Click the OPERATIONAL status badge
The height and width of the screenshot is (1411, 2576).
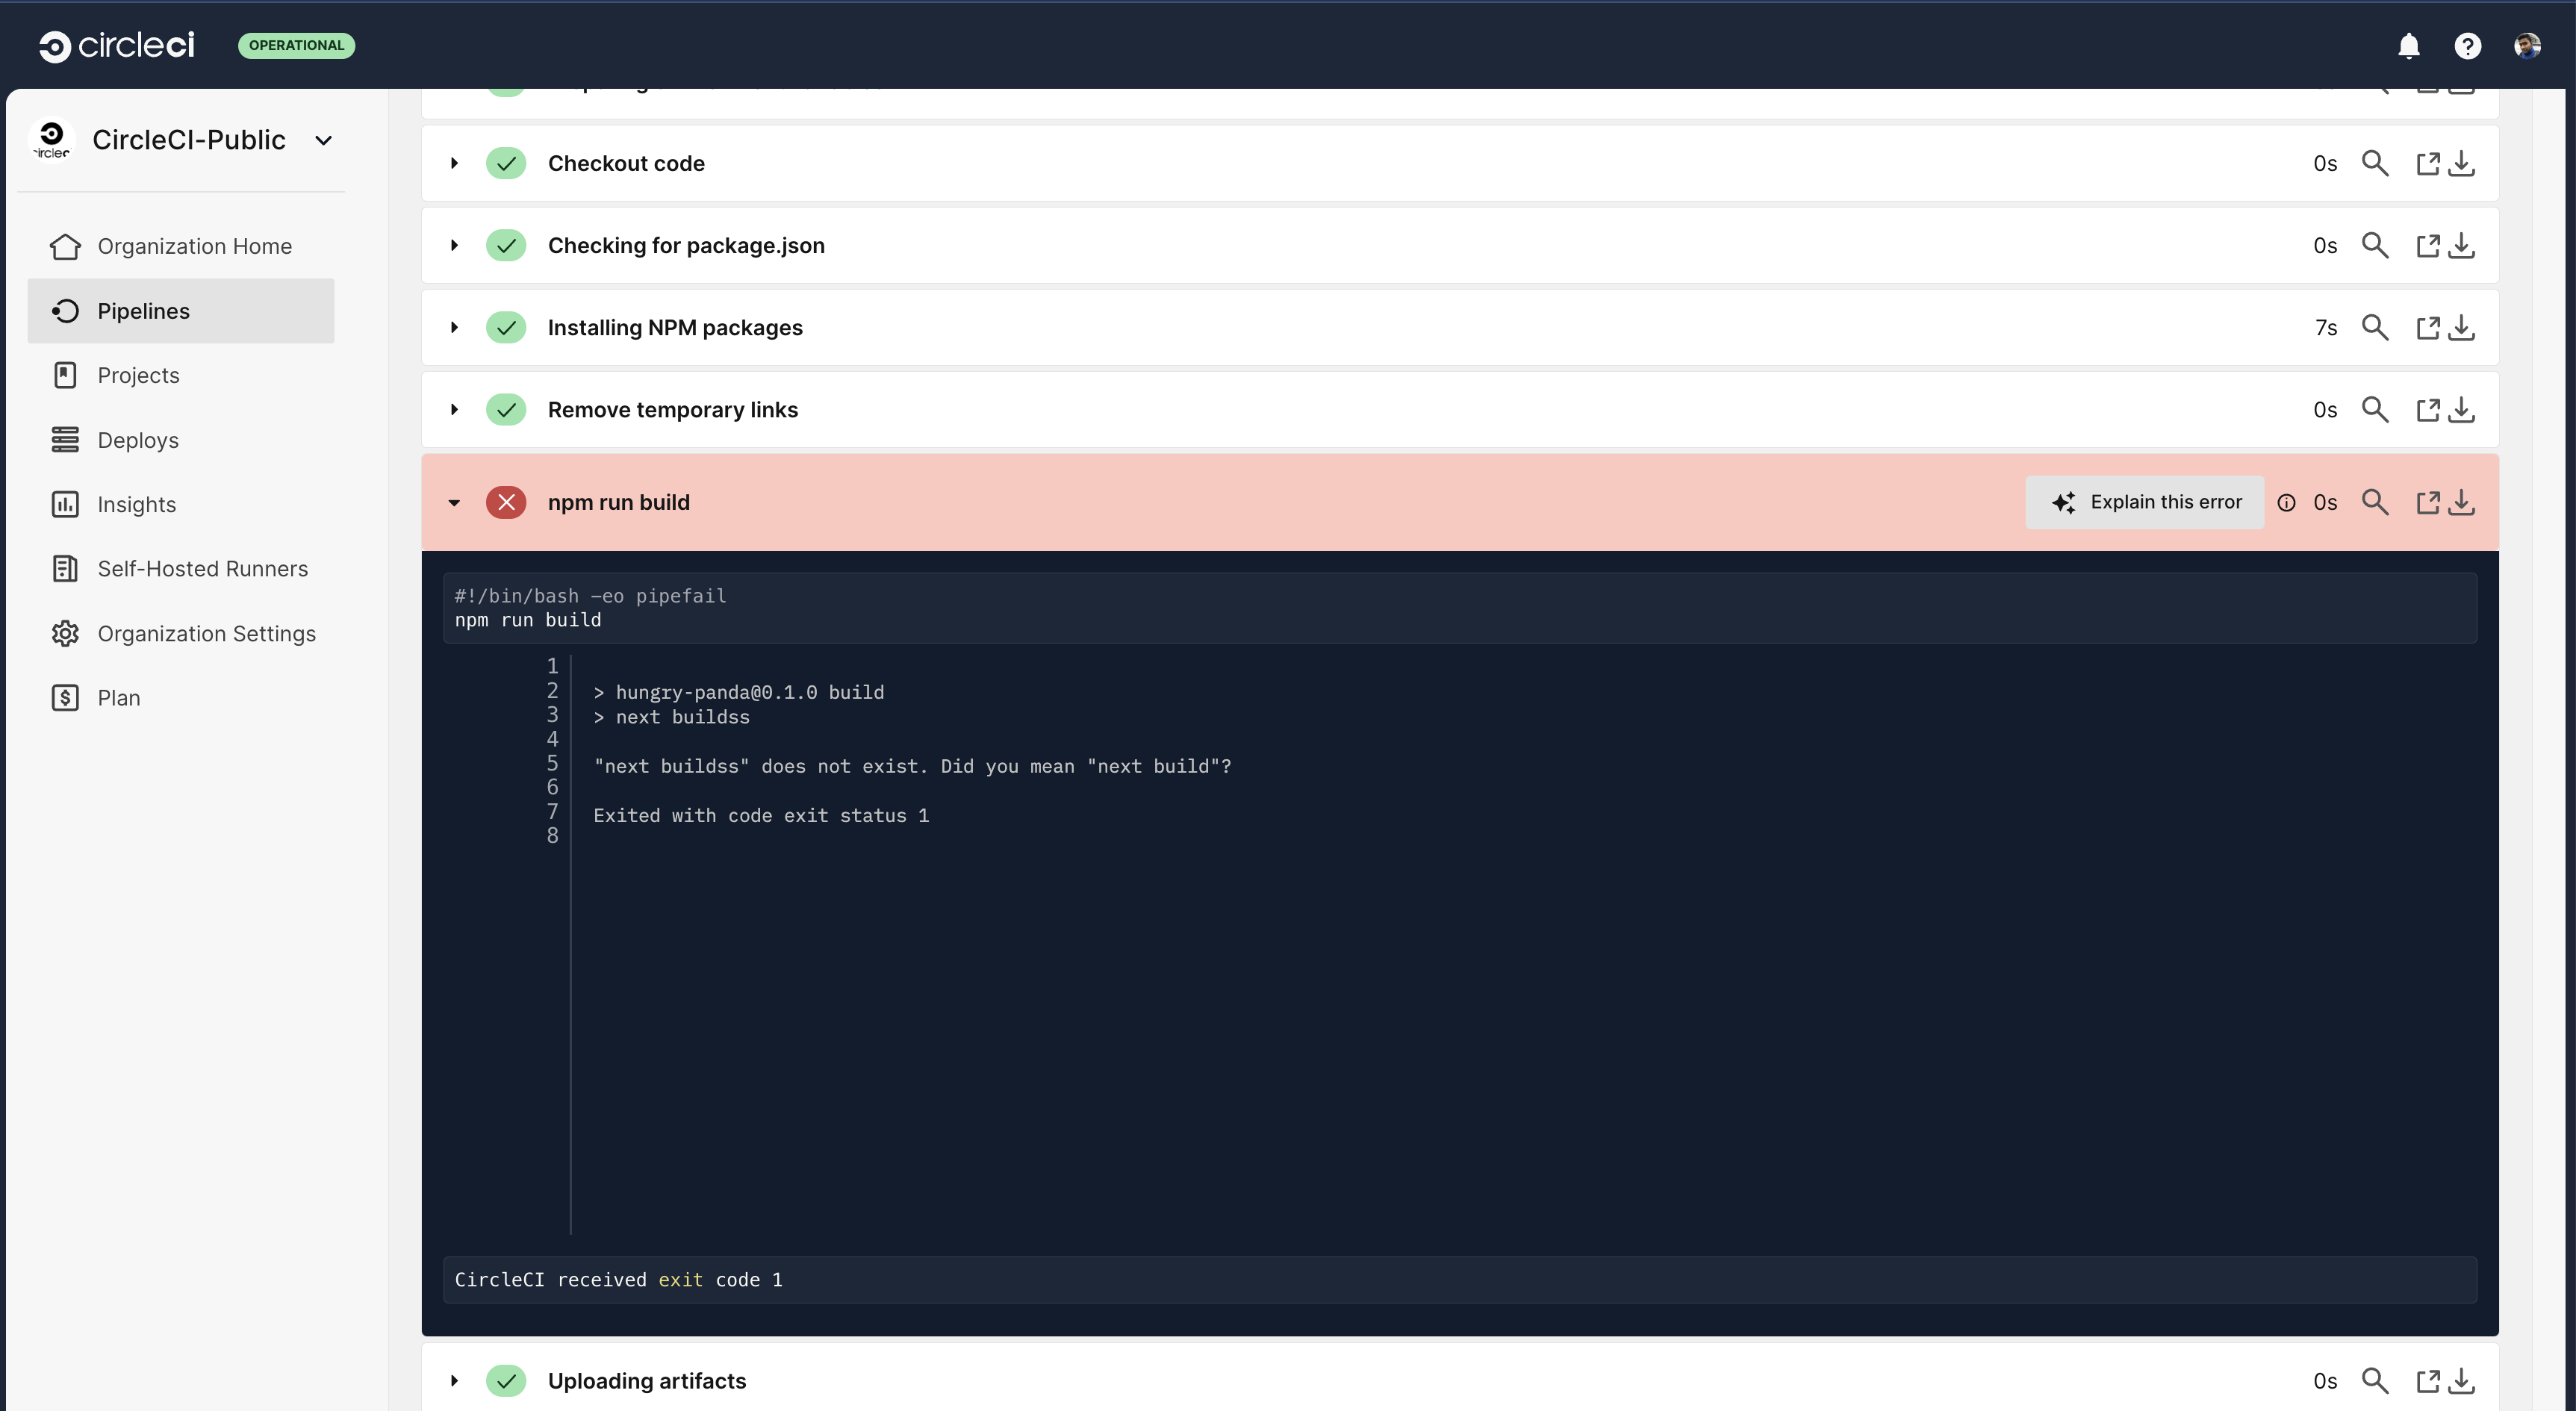296,45
